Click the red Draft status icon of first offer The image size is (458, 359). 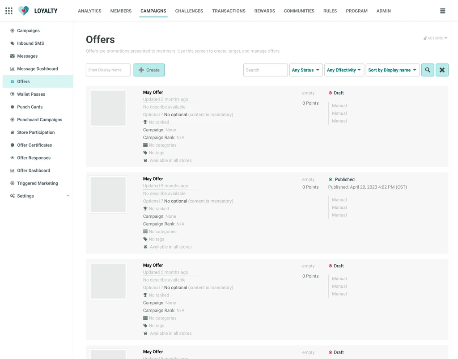pyautogui.click(x=331, y=93)
